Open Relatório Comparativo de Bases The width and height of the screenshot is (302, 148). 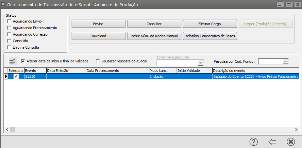pos(210,36)
